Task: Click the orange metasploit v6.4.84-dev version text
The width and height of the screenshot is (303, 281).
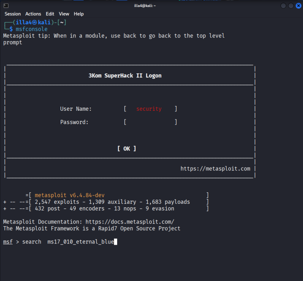Action: pos(69,195)
